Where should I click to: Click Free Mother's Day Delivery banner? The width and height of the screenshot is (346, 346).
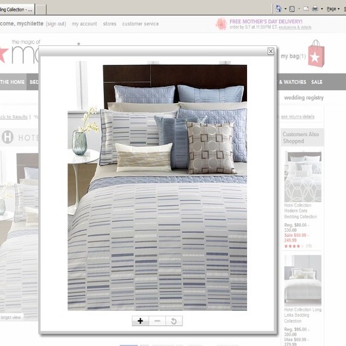pos(266,21)
